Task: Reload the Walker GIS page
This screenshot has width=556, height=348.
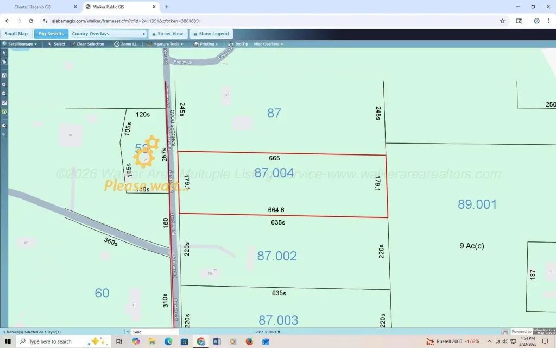Action: 31,21
